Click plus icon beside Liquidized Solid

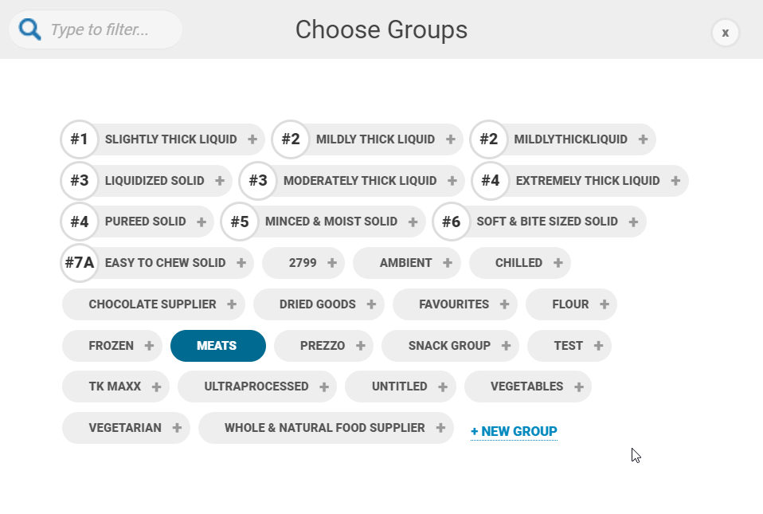point(220,181)
